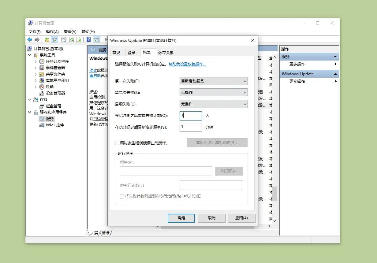Screen dimensions: 377x263
Task: Open the 查看(V) menu
Action: (x=70, y=32)
